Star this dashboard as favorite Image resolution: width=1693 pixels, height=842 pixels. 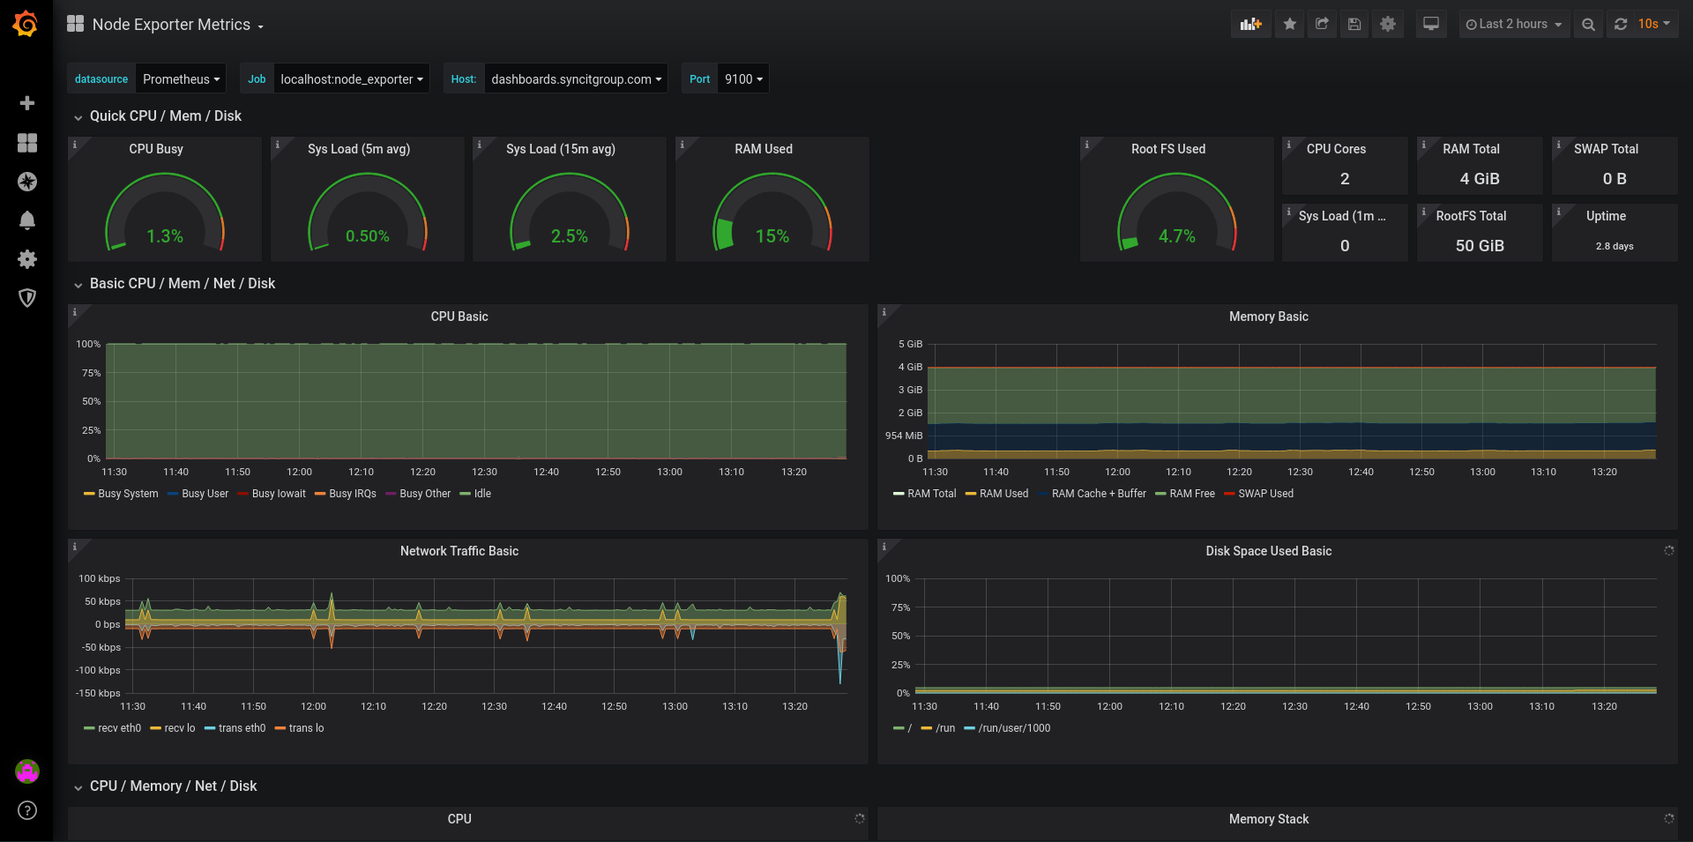[1289, 25]
